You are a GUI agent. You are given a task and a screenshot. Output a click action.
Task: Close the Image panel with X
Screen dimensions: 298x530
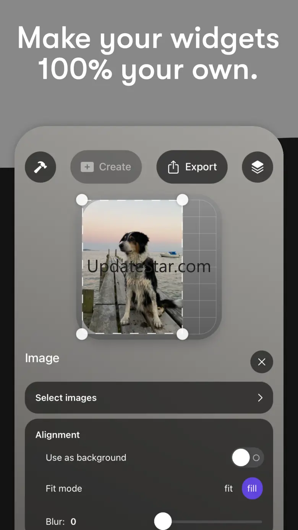coord(262,362)
